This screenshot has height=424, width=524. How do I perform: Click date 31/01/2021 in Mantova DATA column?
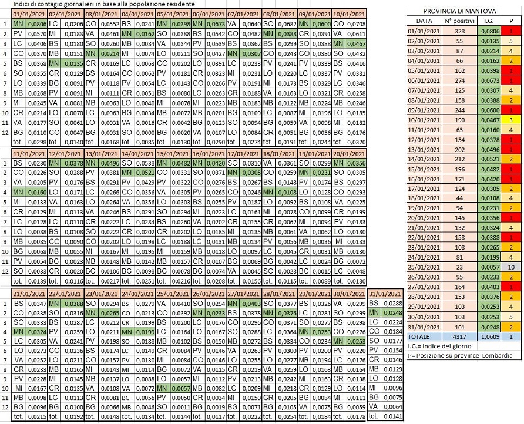click(424, 327)
